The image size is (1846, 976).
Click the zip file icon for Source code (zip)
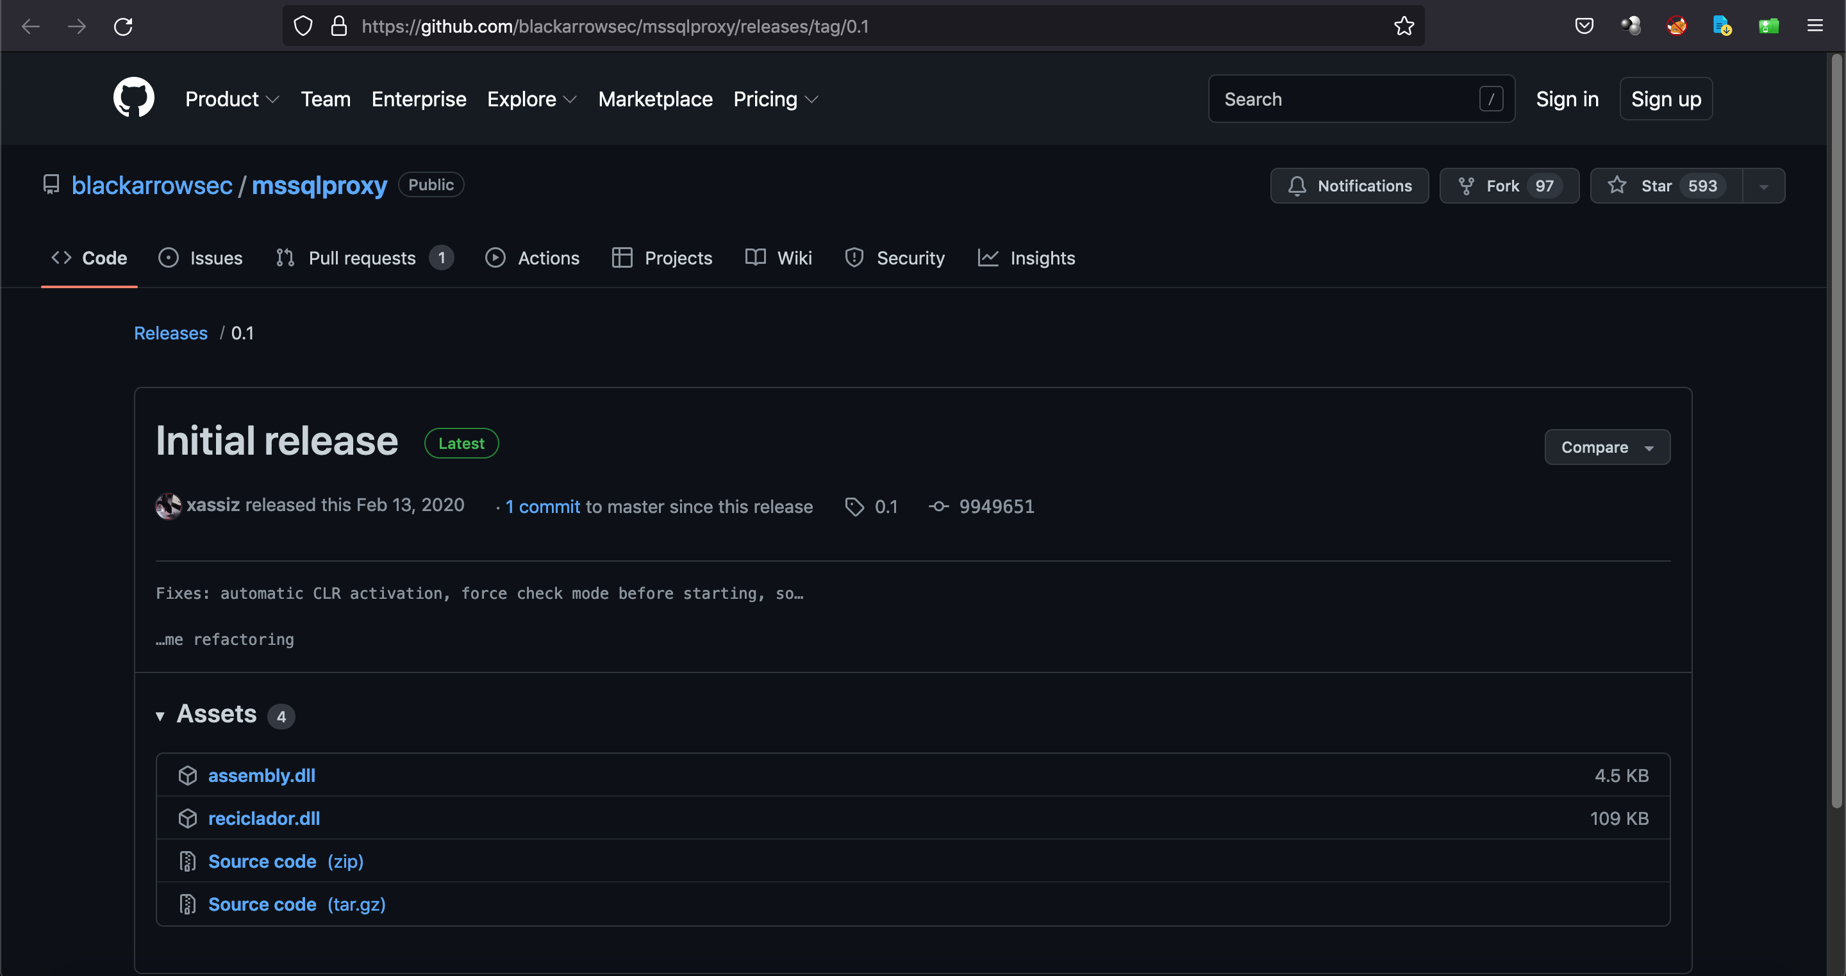pos(187,861)
